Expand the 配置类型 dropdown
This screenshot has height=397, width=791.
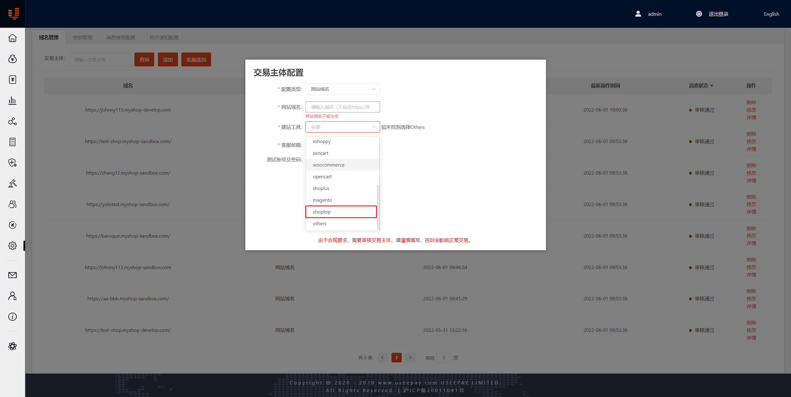pyautogui.click(x=342, y=89)
